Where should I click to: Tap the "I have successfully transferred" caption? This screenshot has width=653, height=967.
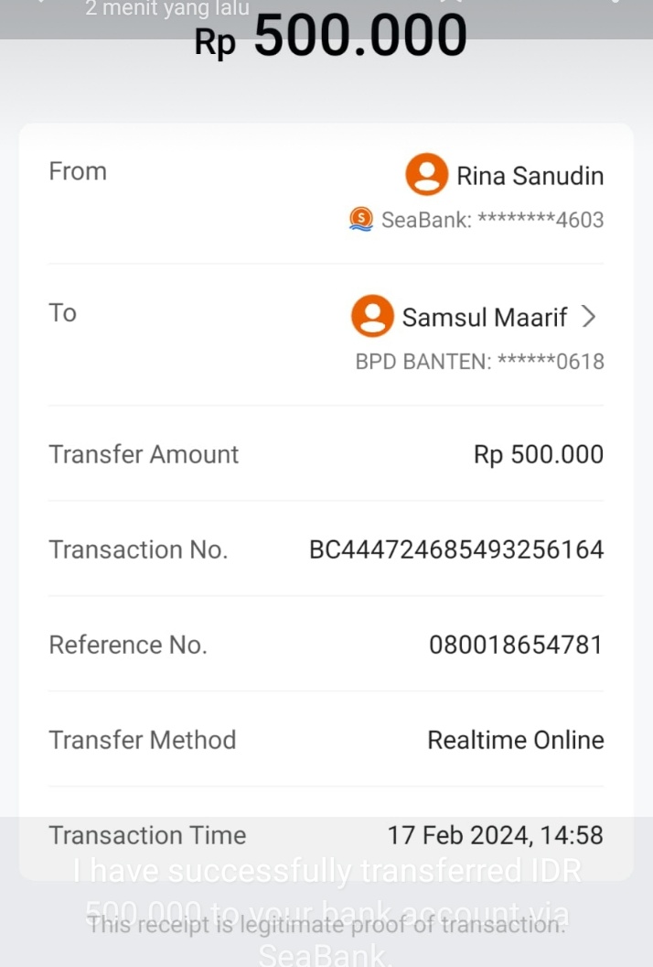point(326,872)
